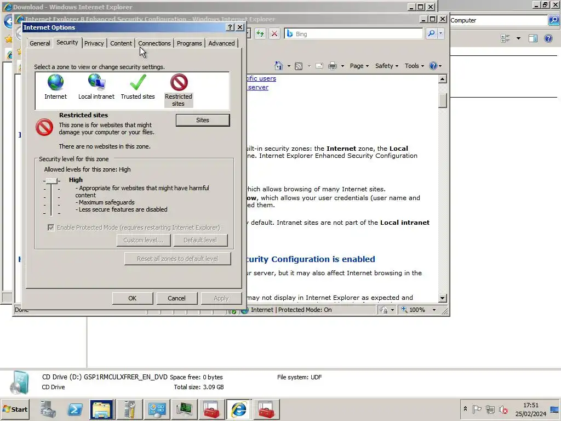Viewport: 561px width, 421px height.
Task: Switch to Internet Explorer taskbar button
Action: pos(239,409)
